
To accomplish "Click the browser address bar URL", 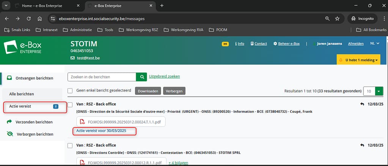I will pos(102,19).
